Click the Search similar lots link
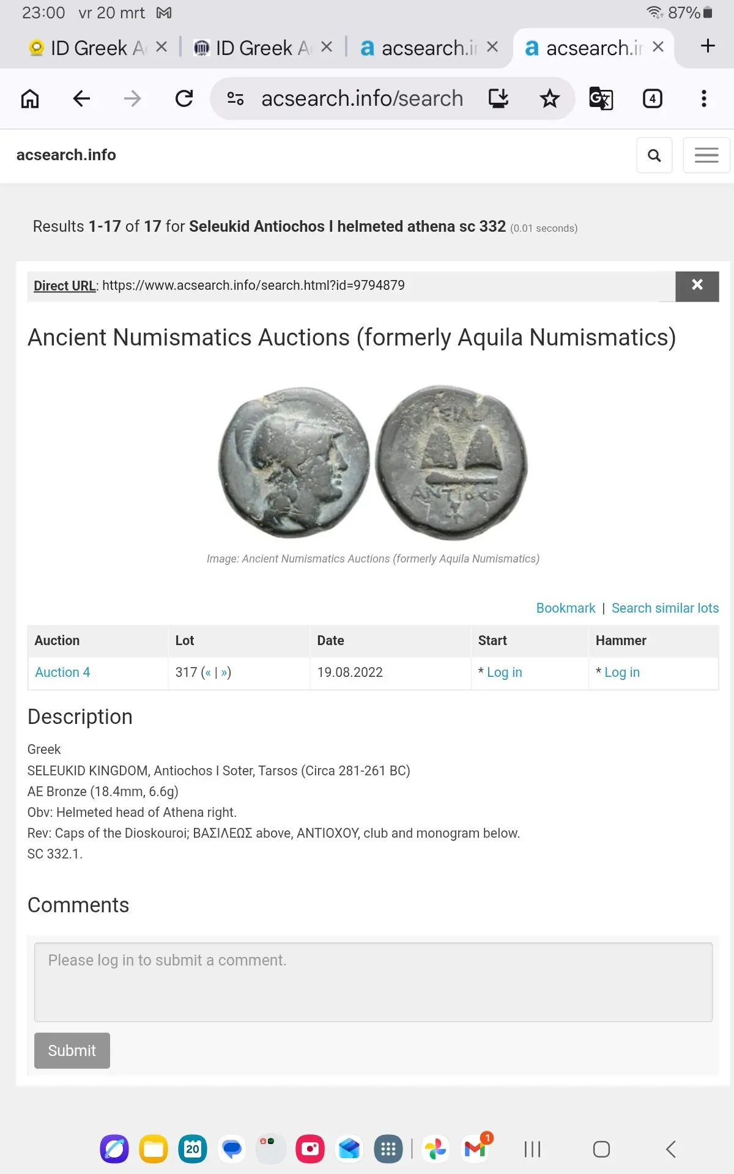734x1174 pixels. pos(665,608)
